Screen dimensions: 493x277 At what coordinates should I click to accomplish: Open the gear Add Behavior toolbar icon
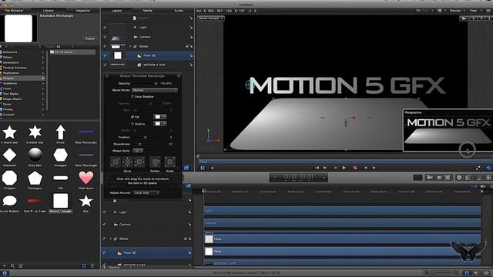coord(459,178)
